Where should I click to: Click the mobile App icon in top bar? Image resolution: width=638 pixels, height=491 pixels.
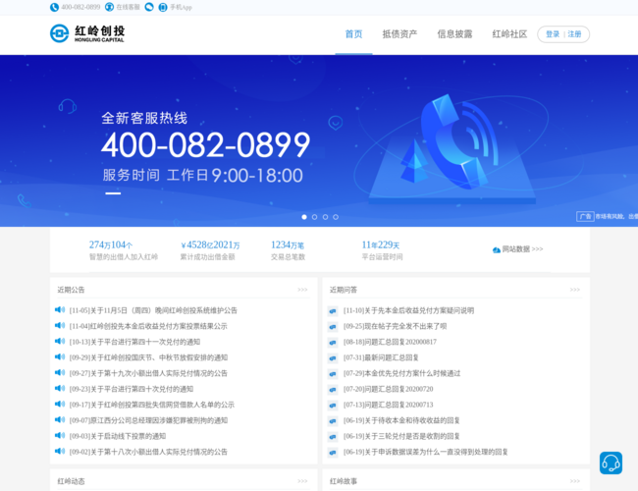pos(163,7)
